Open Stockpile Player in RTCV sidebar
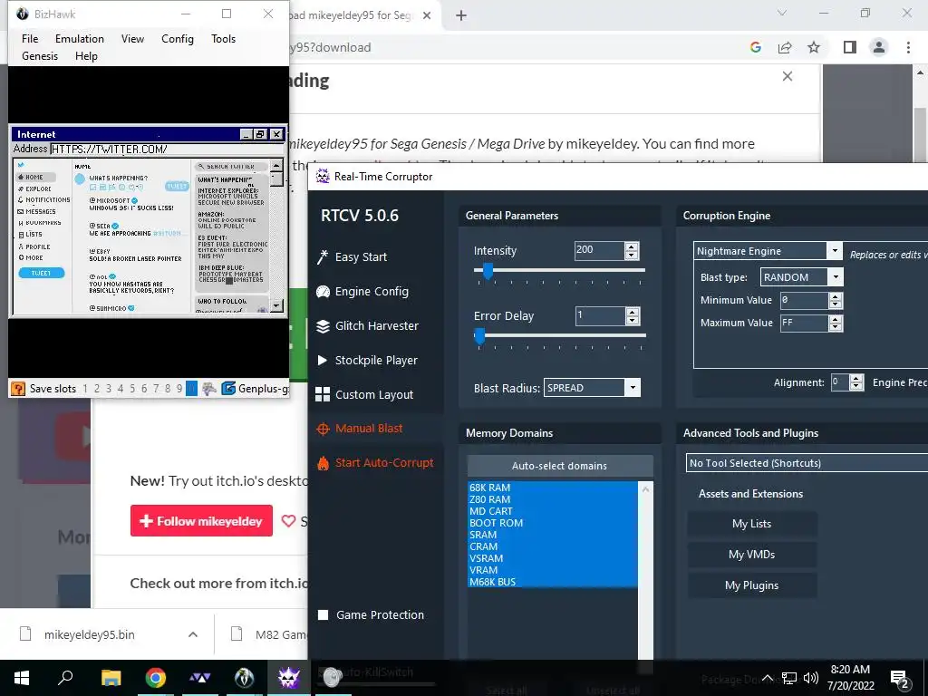Viewport: 928px width, 696px height. point(367,360)
